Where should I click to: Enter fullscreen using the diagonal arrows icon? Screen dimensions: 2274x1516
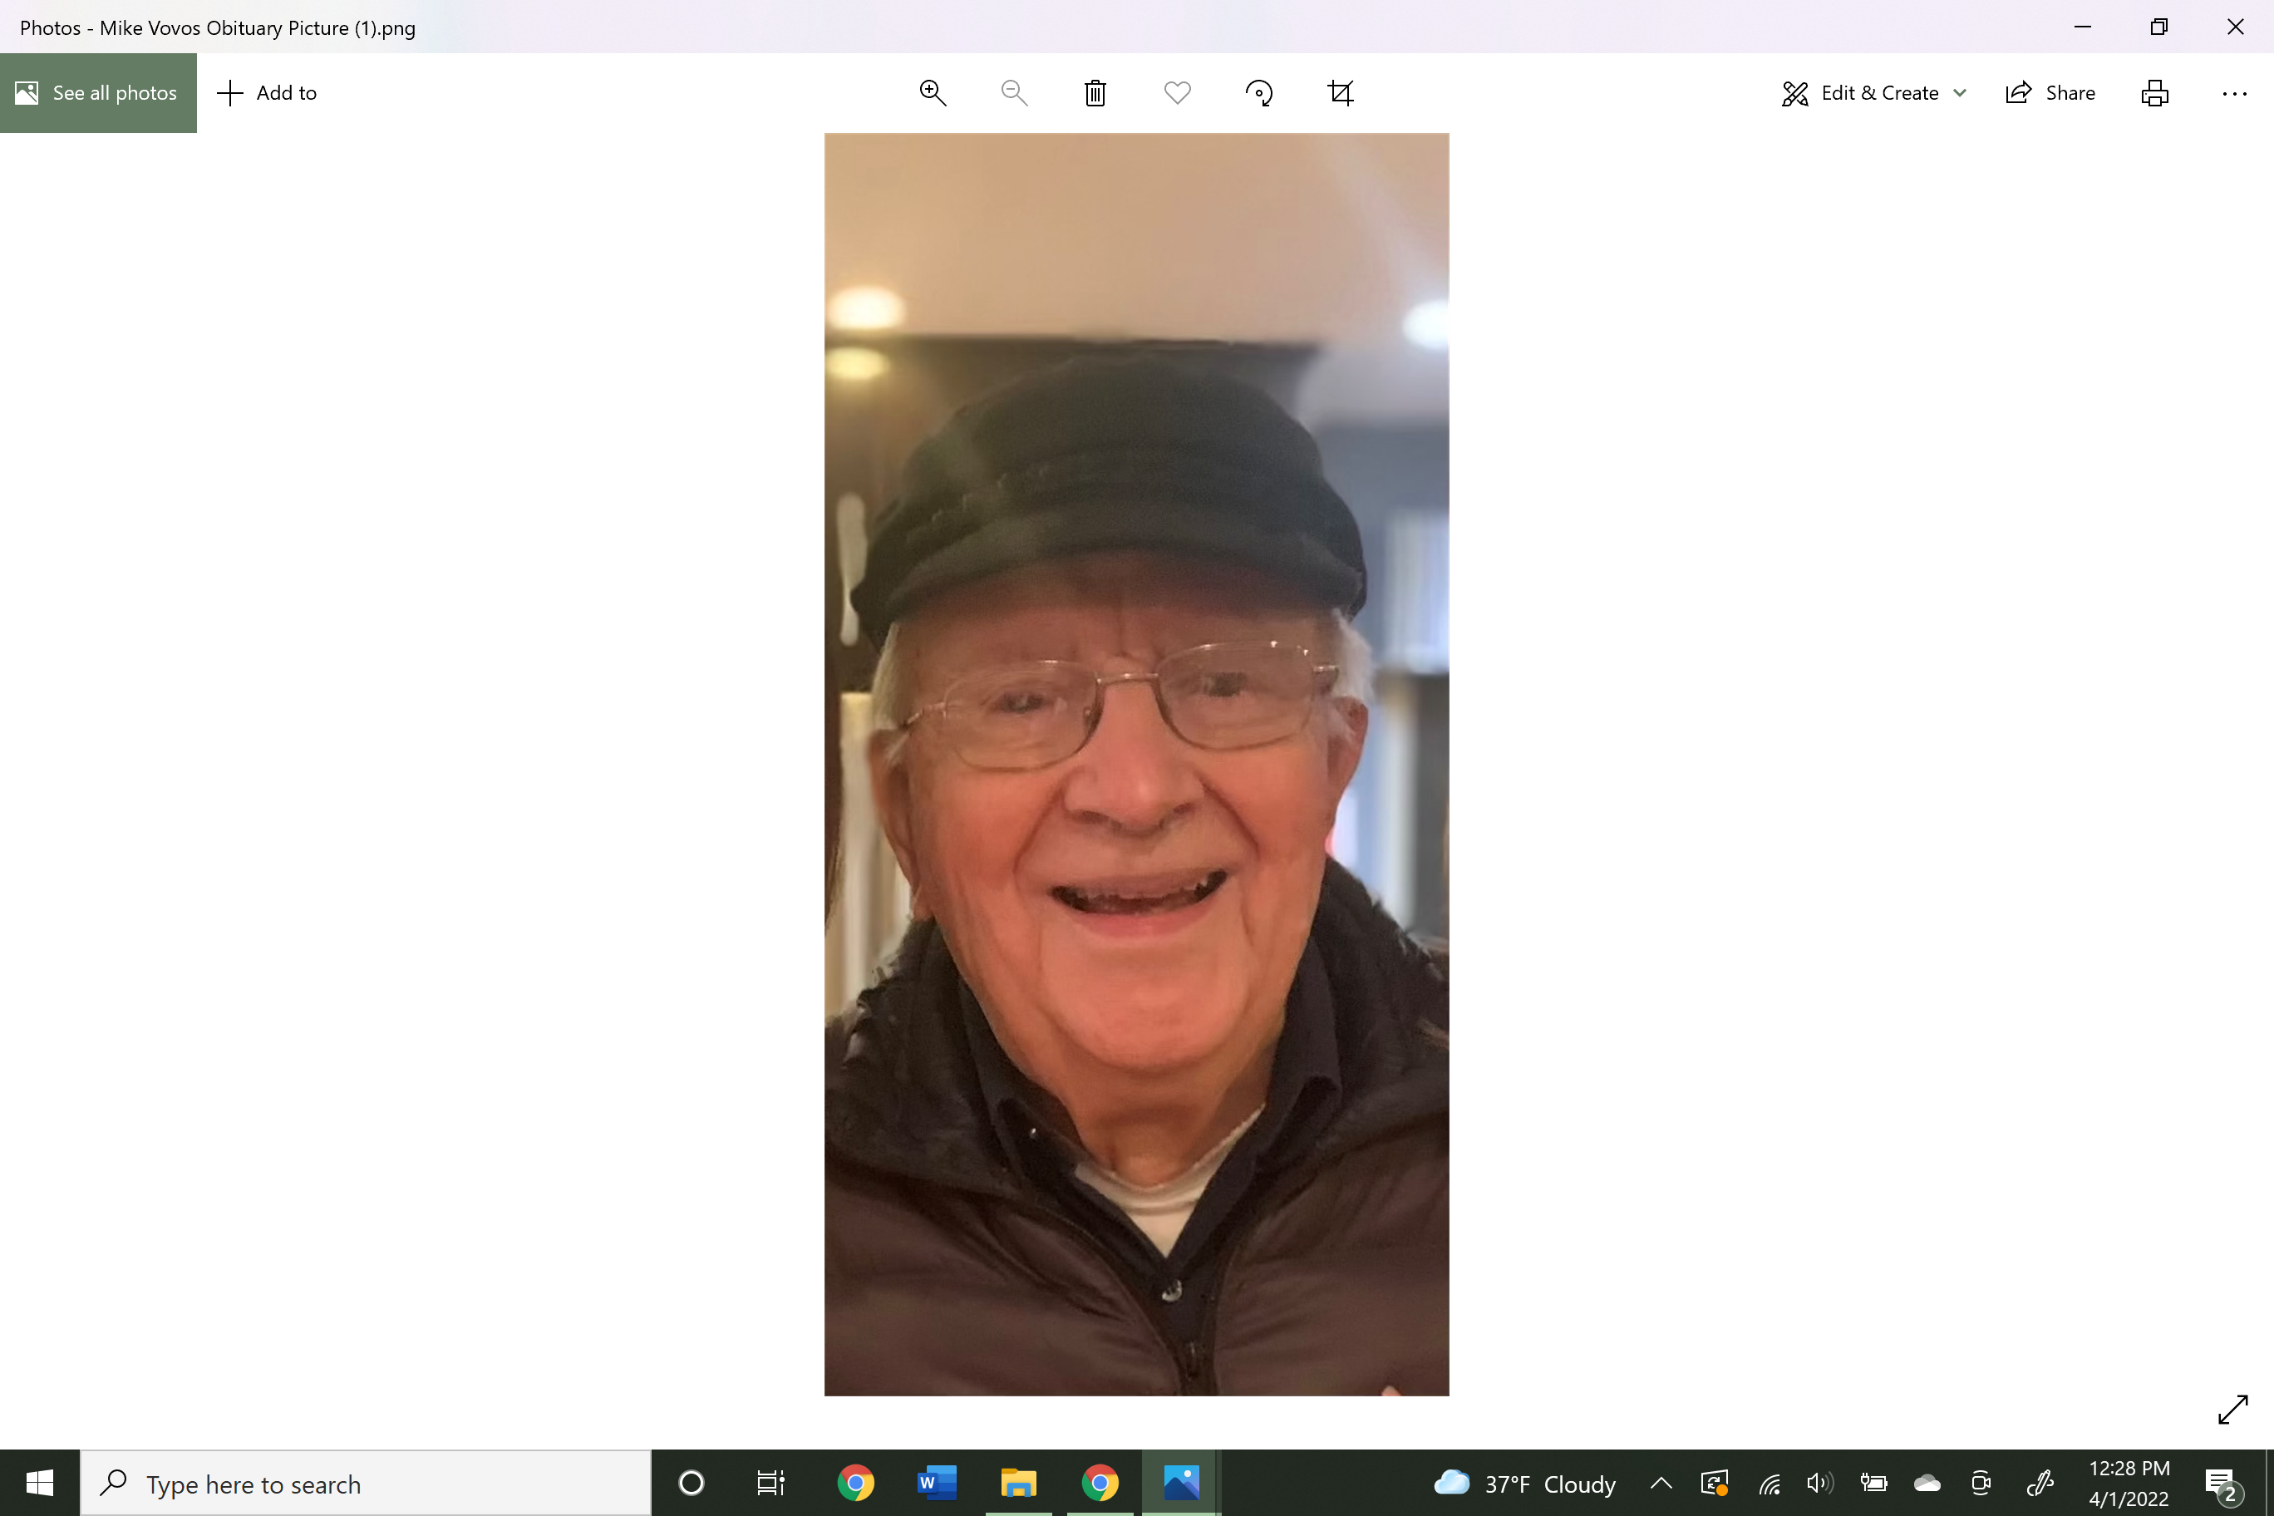[2232, 1410]
